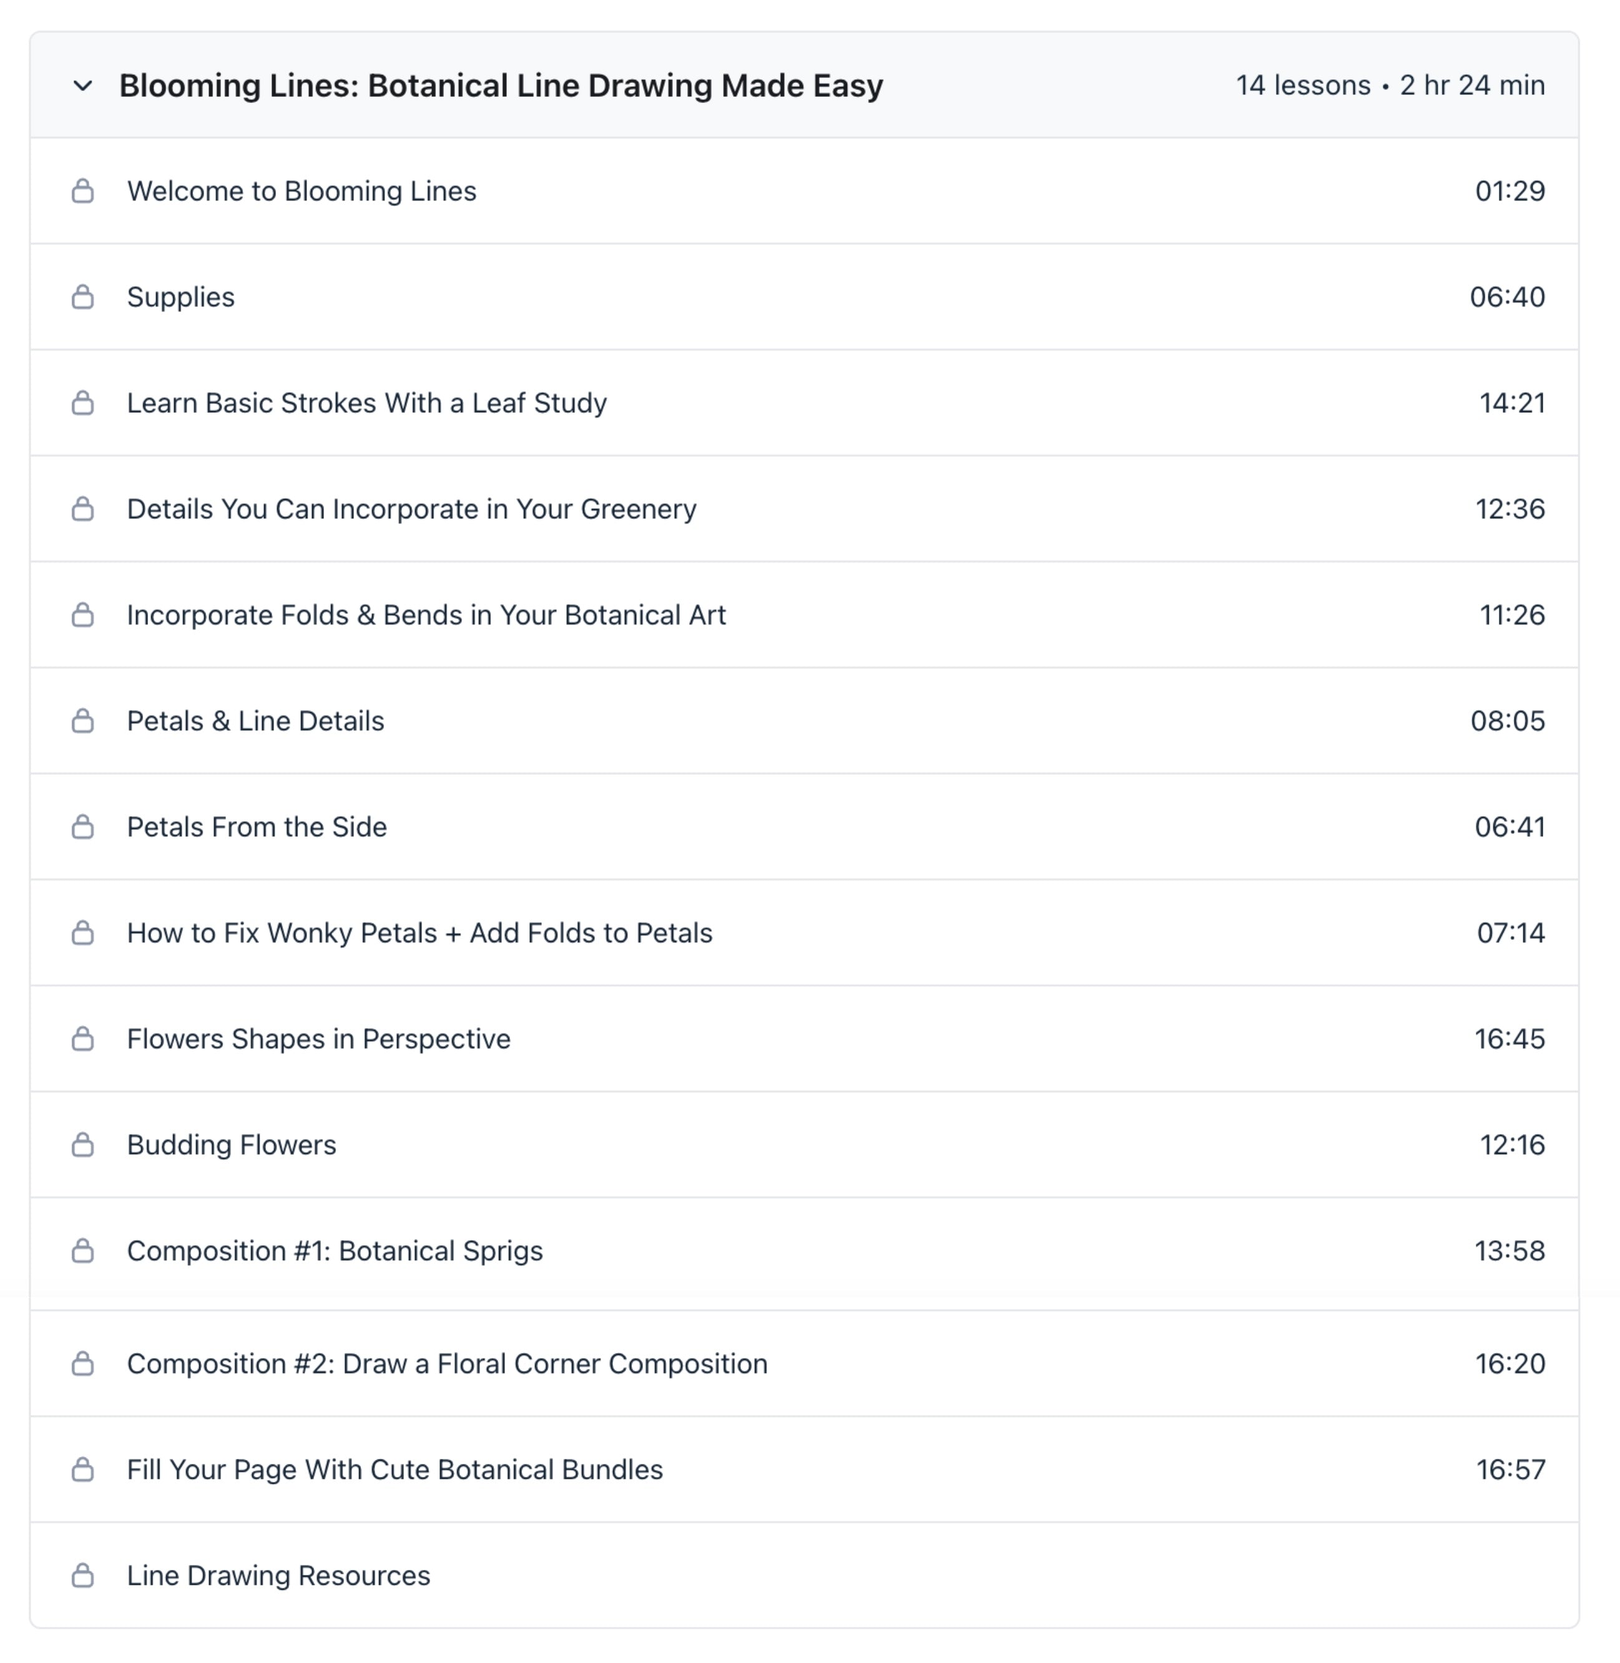The image size is (1620, 1663).
Task: Click the 14 lessons duration summary
Action: (x=1390, y=86)
